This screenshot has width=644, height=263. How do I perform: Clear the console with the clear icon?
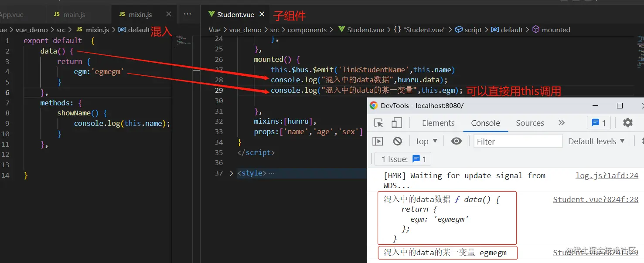pos(397,141)
